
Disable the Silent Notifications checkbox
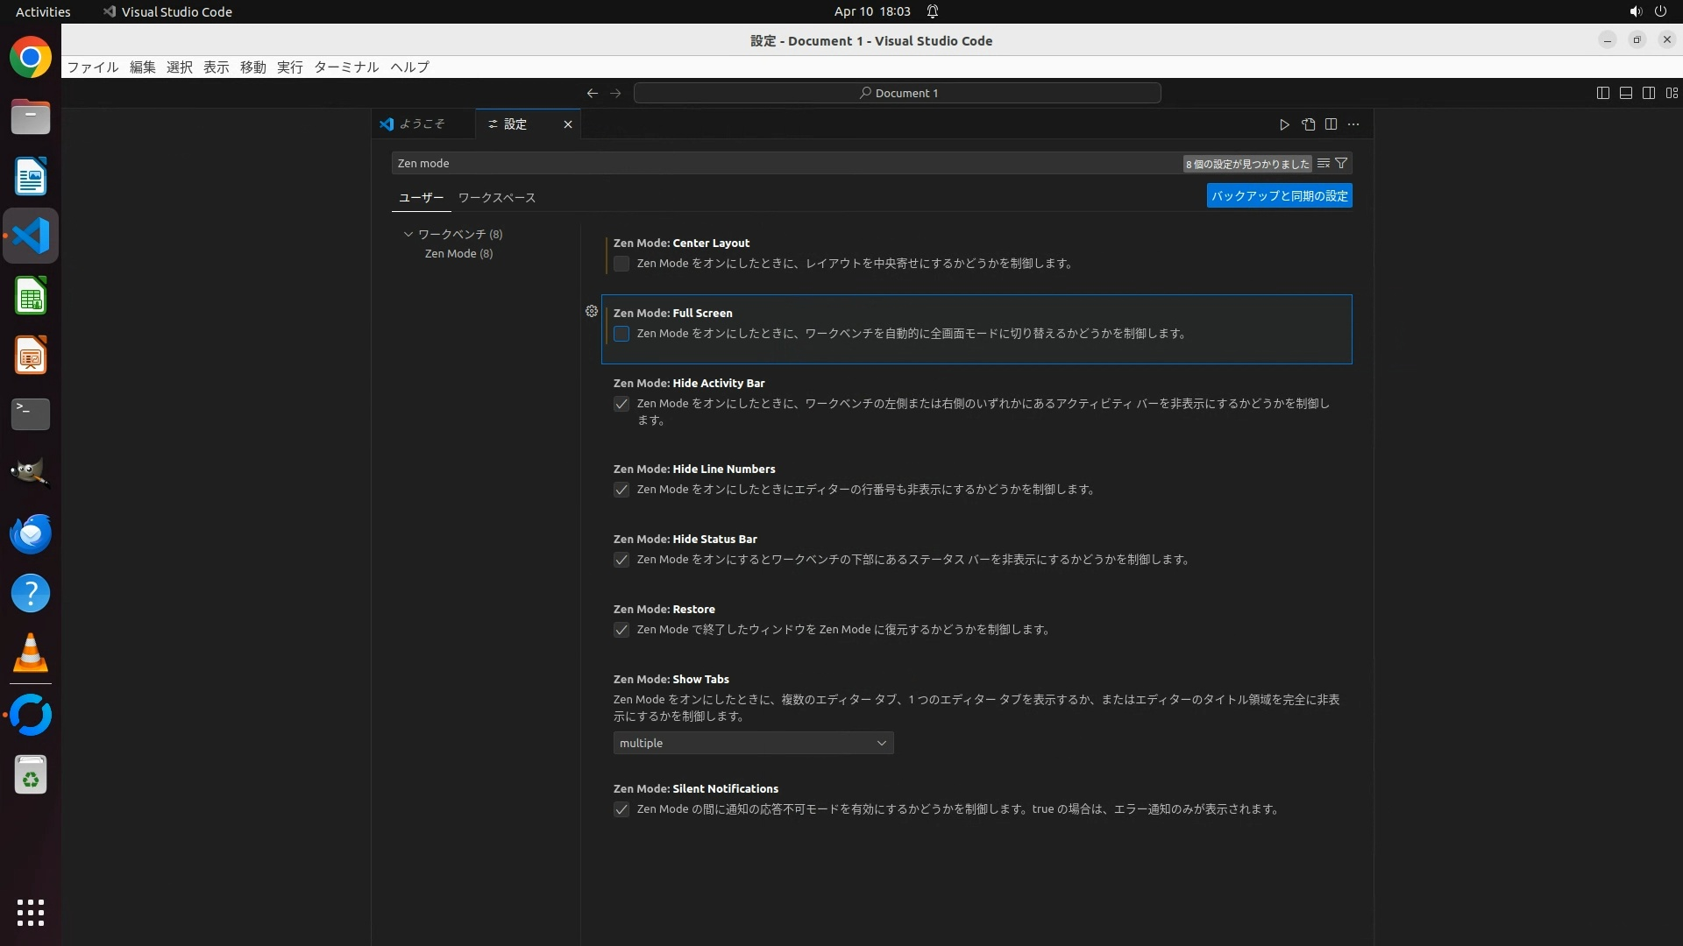[621, 809]
